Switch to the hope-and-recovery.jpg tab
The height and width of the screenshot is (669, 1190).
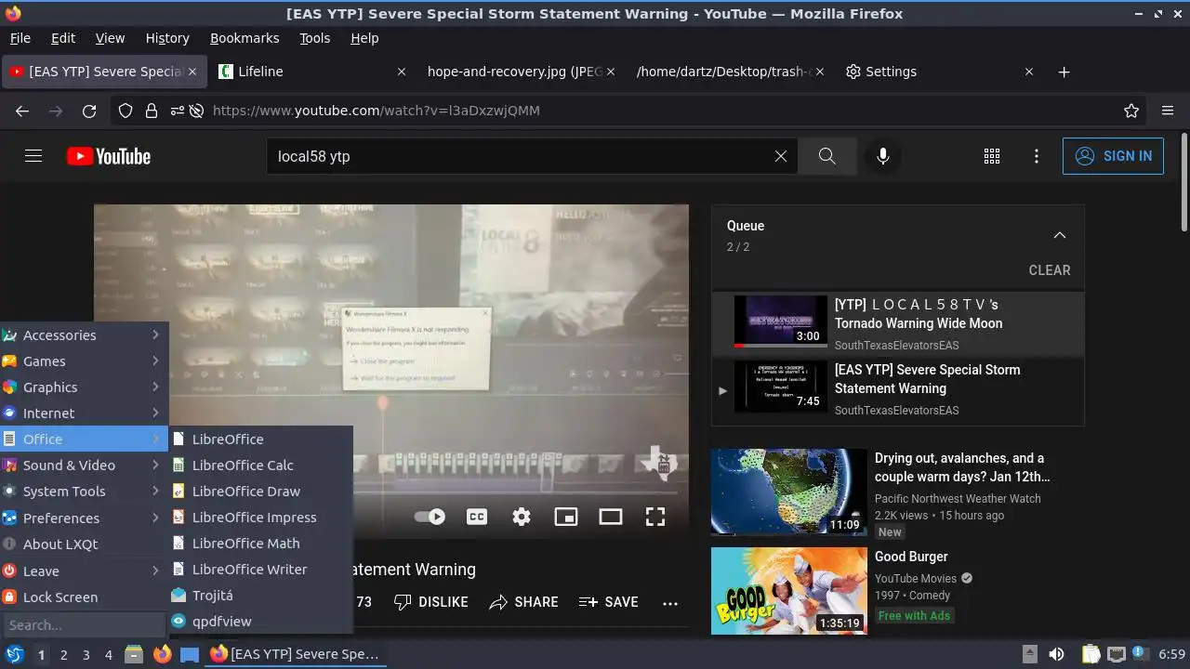coord(521,72)
